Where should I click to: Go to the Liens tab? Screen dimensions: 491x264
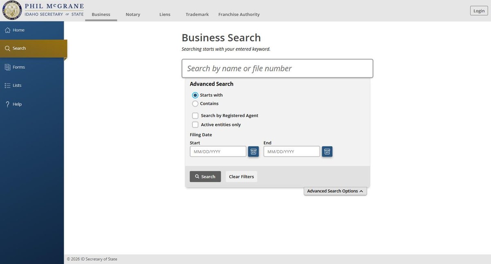165,14
